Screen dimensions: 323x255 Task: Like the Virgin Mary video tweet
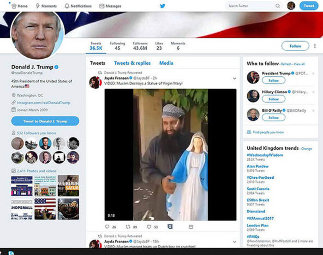coord(149,227)
